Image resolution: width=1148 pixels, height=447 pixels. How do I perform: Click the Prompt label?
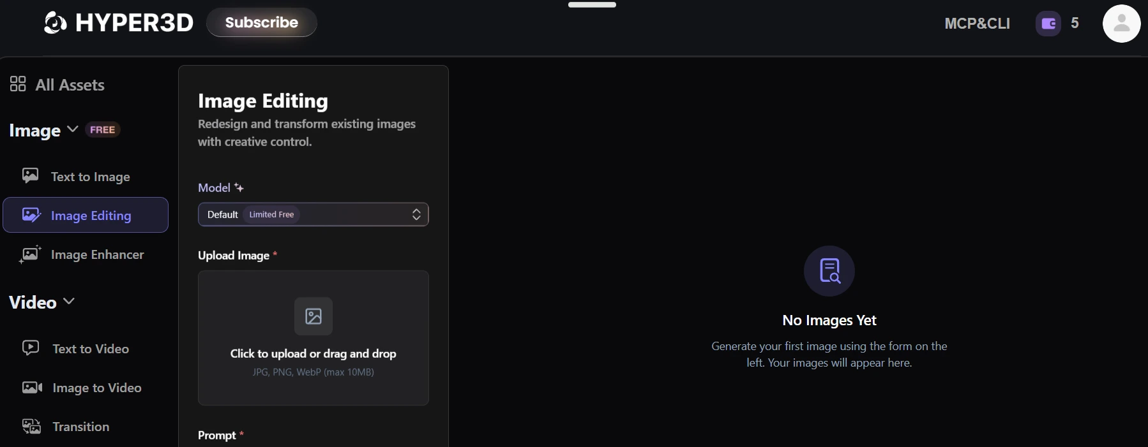pyautogui.click(x=217, y=435)
